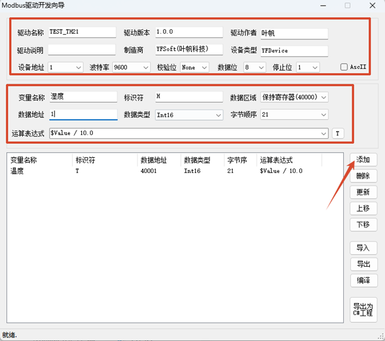Click the 删除 button
The width and height of the screenshot is (385, 341).
pyautogui.click(x=363, y=176)
